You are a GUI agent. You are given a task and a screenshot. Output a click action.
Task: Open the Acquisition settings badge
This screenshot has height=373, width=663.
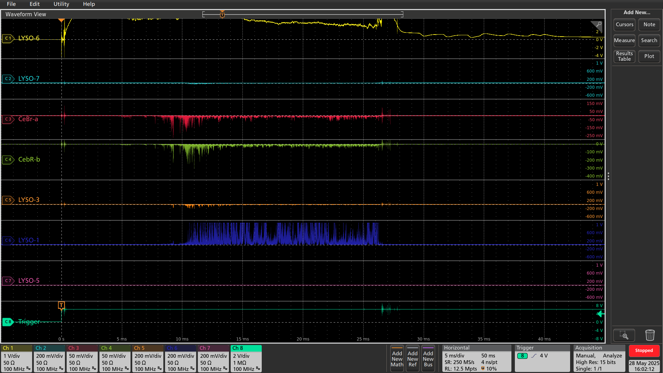click(x=599, y=358)
